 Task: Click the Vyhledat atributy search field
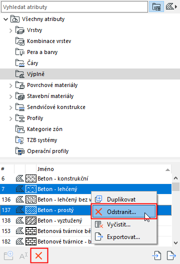(x=74, y=7)
